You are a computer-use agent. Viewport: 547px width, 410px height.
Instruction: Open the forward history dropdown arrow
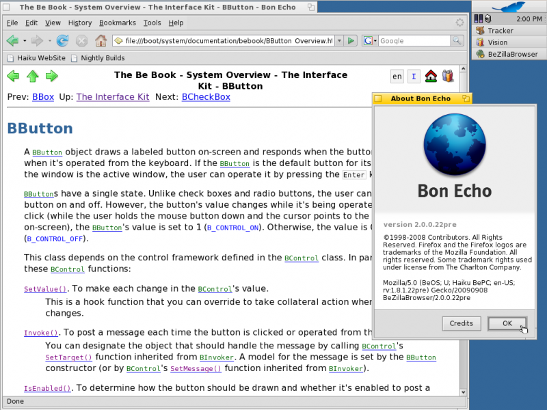point(49,41)
